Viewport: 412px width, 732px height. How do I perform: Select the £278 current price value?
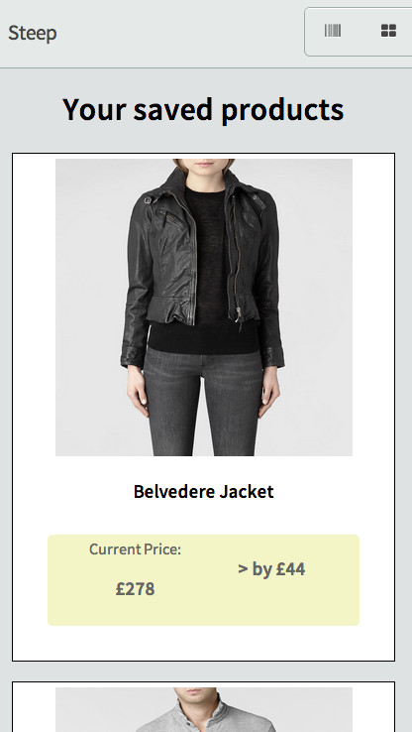pyautogui.click(x=135, y=589)
